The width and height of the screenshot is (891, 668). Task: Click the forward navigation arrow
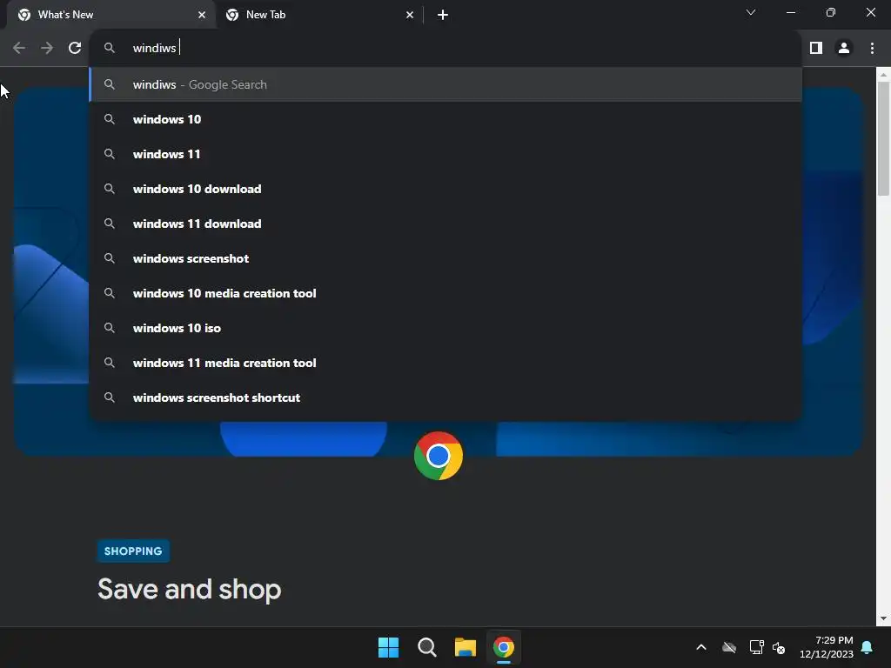tap(47, 48)
